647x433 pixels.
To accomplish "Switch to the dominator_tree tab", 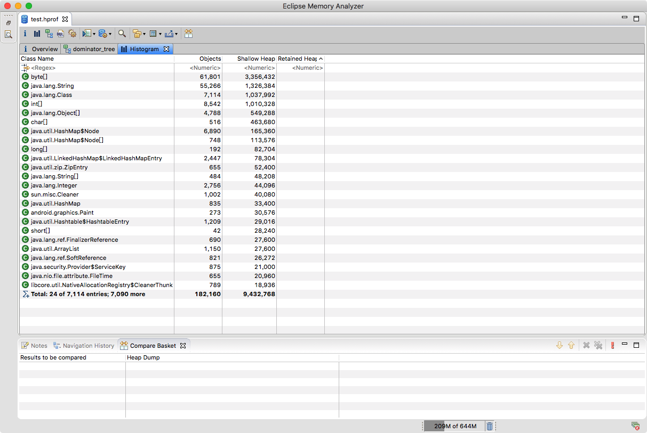I will point(89,49).
